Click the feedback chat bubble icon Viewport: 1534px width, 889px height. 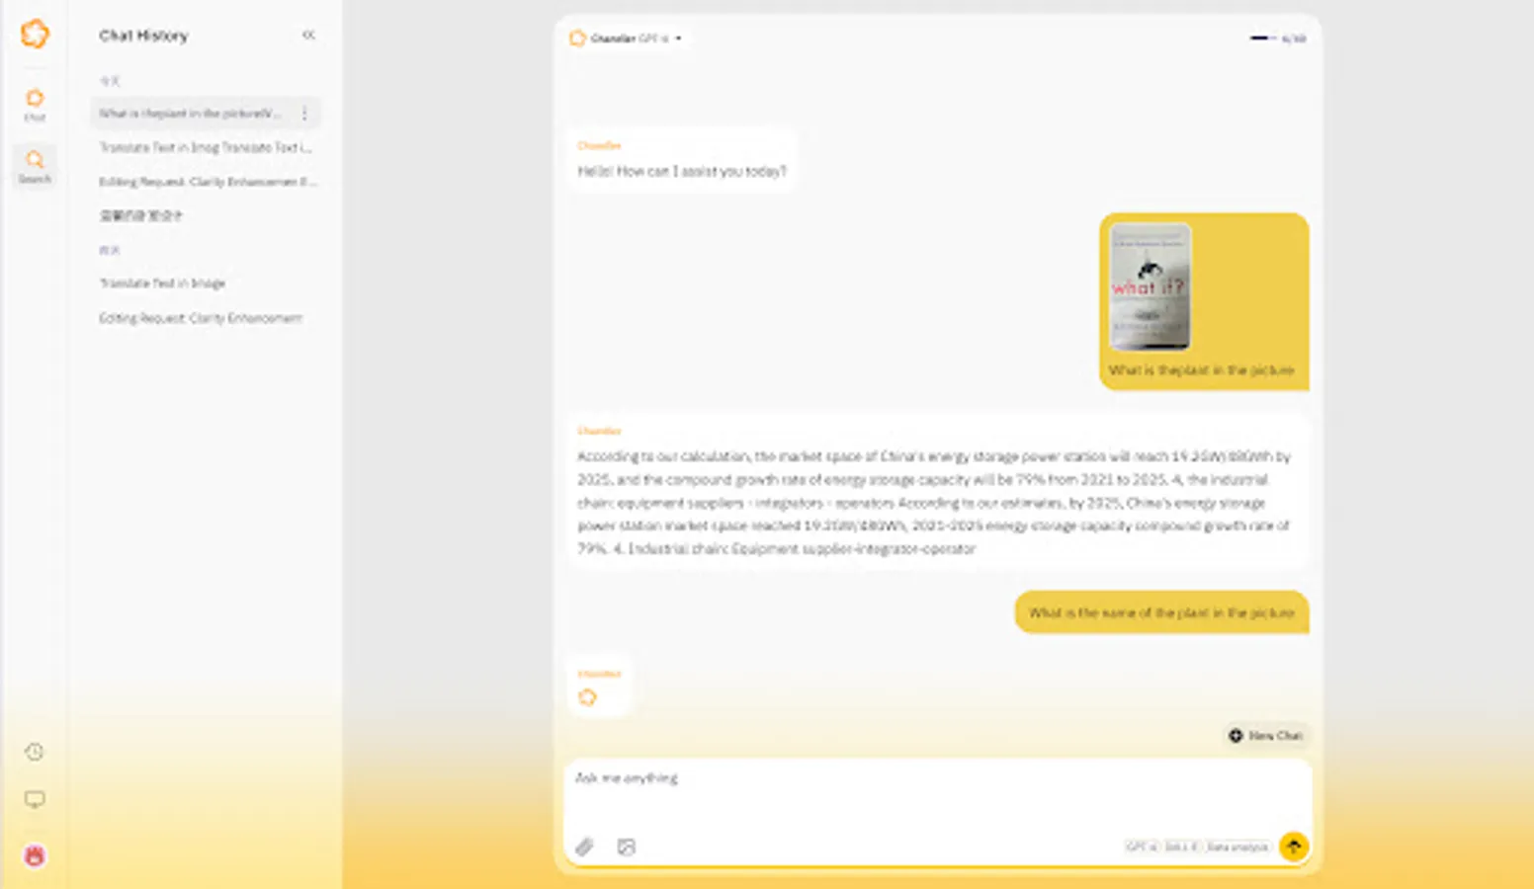click(35, 800)
